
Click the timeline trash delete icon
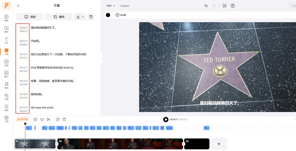click(64, 120)
